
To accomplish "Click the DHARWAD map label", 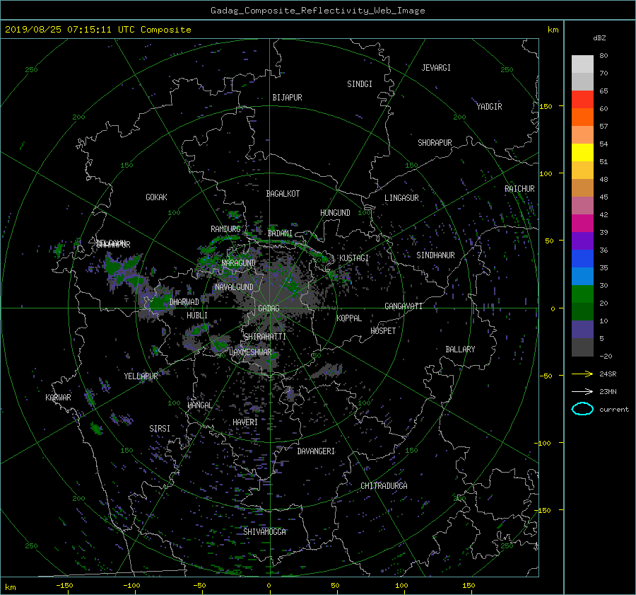I will pyautogui.click(x=184, y=302).
